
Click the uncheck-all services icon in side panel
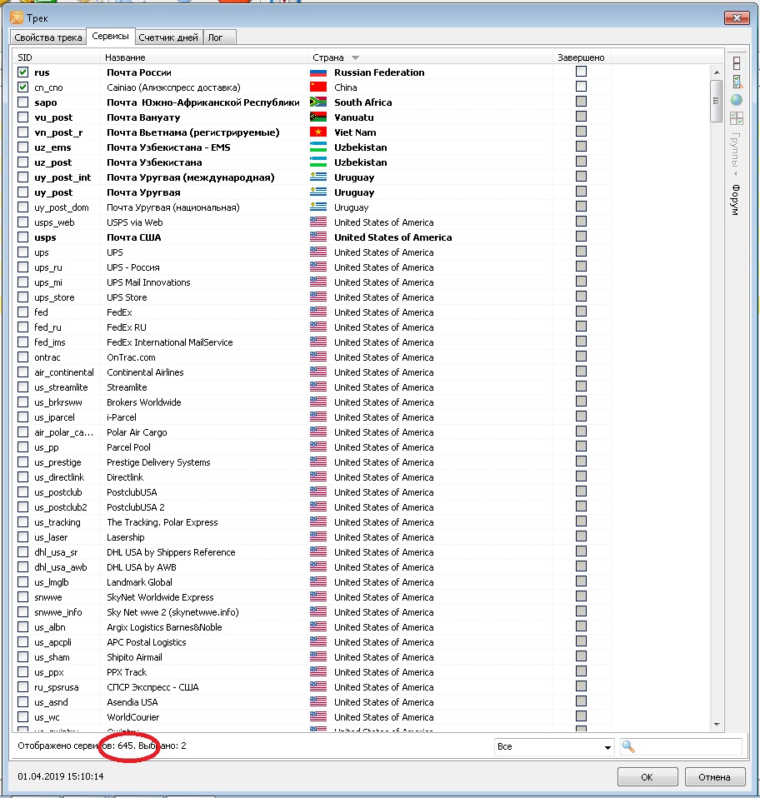737,63
